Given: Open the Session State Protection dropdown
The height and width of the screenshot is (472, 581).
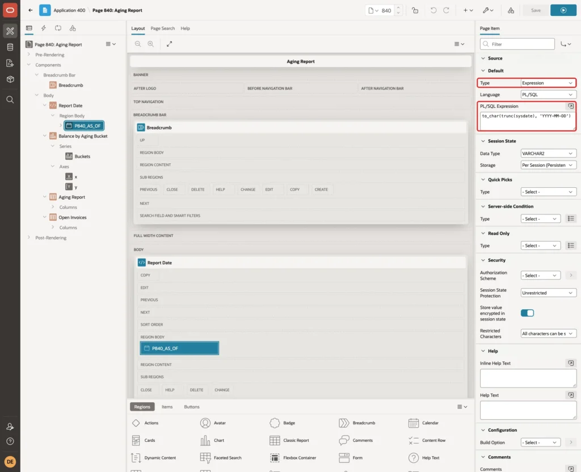Looking at the screenshot, I should coord(548,293).
